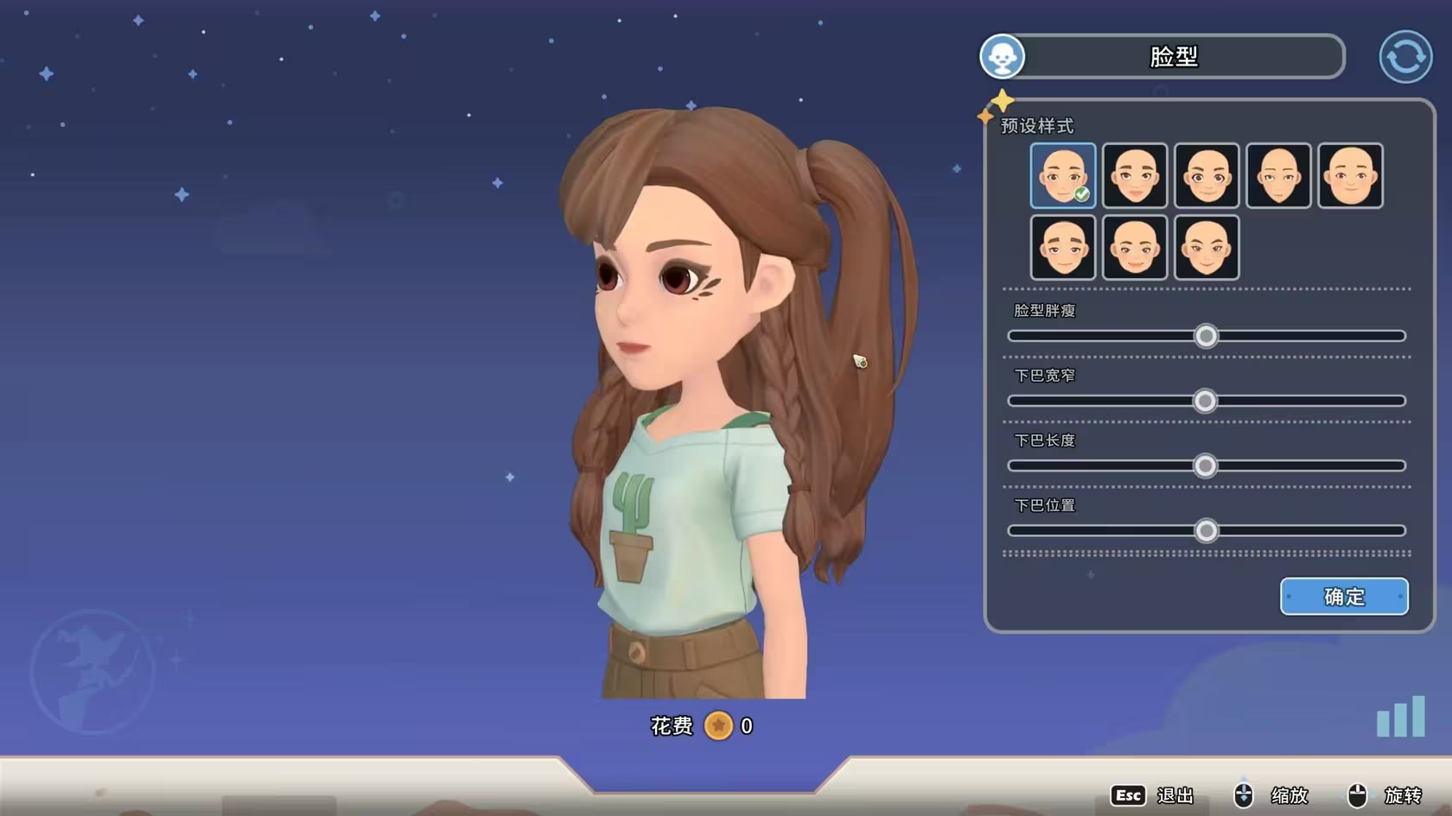The width and height of the screenshot is (1452, 816).
Task: Select the first preset face in the bottom row
Action: (1063, 248)
